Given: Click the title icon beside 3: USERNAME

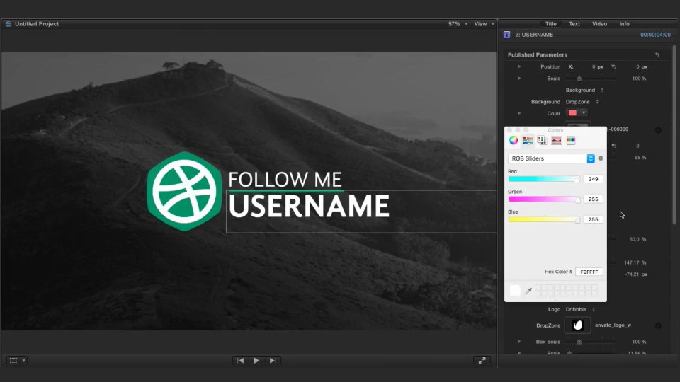Looking at the screenshot, I should 506,35.
